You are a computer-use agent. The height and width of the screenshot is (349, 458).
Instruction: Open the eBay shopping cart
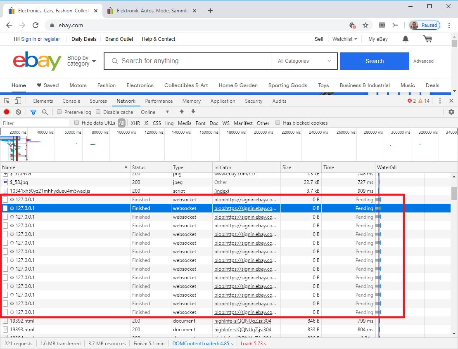point(427,39)
